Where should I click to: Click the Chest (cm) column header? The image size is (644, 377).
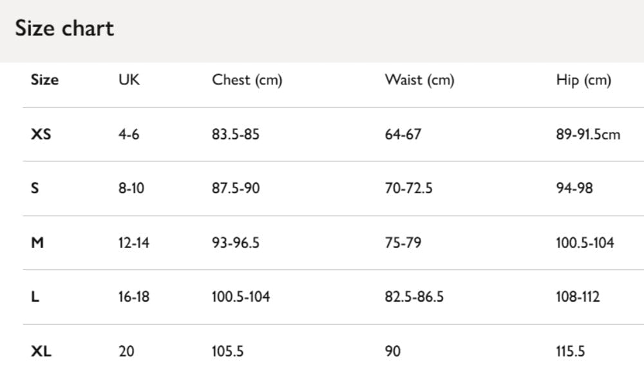pos(247,80)
